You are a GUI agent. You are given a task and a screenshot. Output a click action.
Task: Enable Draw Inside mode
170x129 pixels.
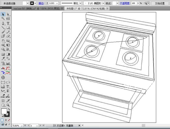9,124
